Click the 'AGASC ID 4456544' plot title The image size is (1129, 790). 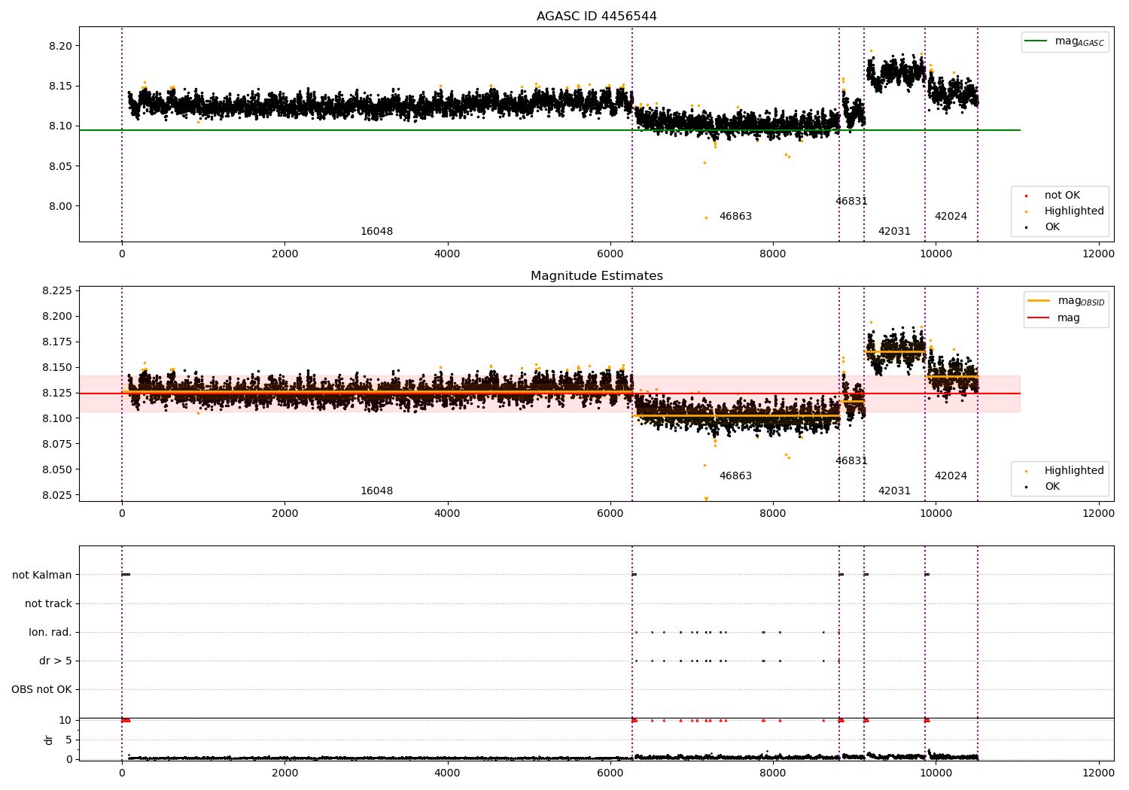click(x=596, y=17)
